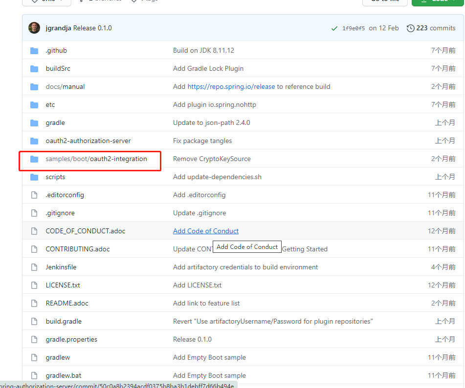The width and height of the screenshot is (465, 388).
Task: Open the Add plugin io.spring.nohttp commit message
Action: 215,105
